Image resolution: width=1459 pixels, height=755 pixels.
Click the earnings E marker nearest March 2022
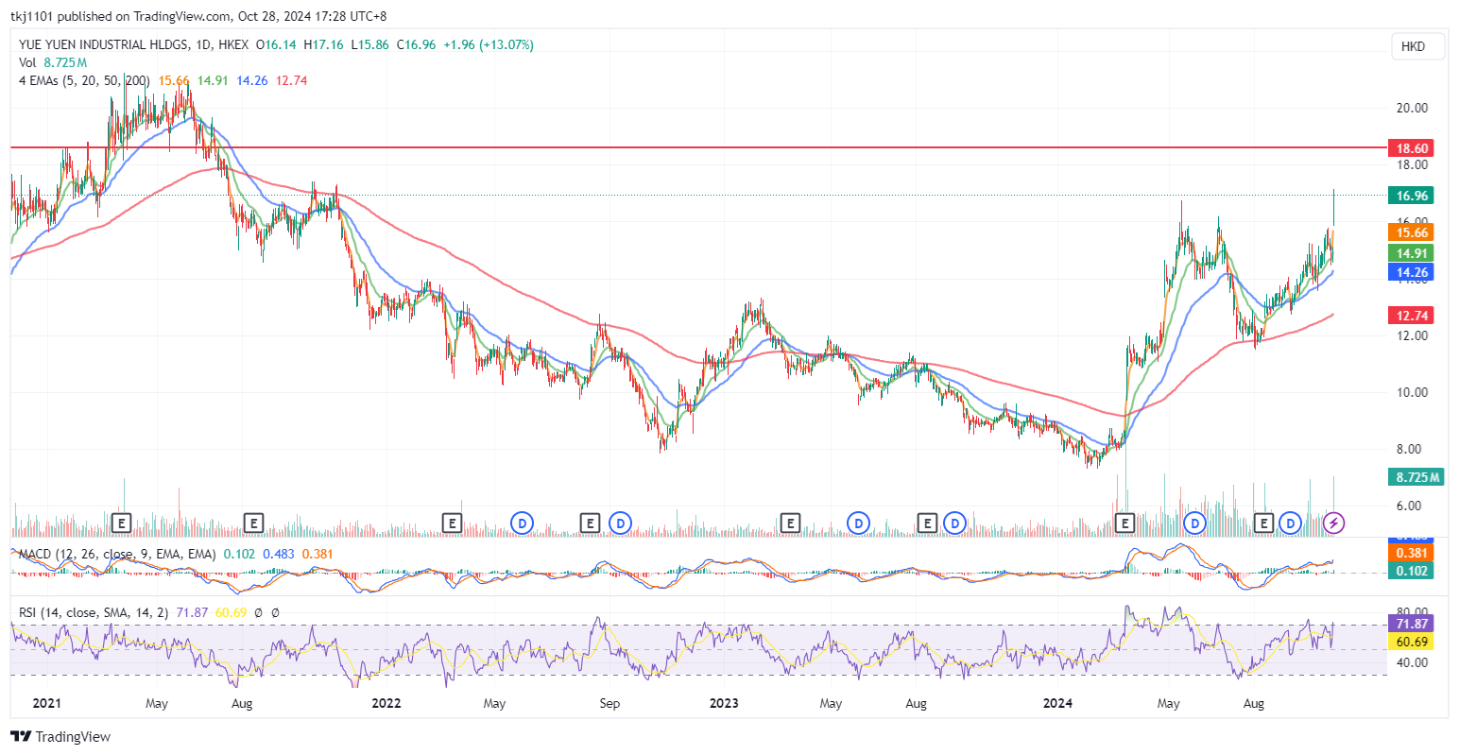point(452,522)
